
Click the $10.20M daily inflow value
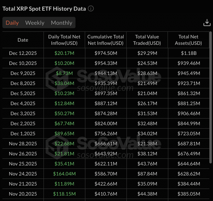coord(64,63)
